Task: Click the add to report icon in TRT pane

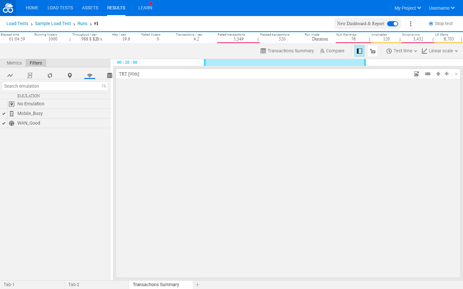Action: tap(416, 74)
